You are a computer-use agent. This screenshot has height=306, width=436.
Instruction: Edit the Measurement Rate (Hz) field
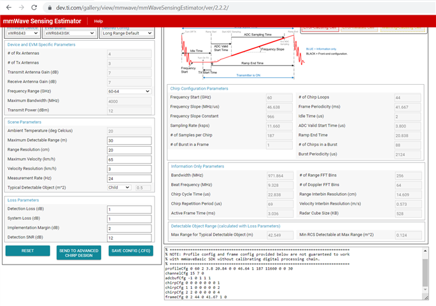point(129,178)
